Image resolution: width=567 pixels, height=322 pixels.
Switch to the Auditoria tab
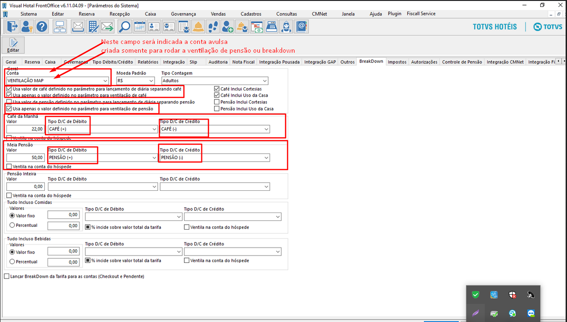coord(218,62)
